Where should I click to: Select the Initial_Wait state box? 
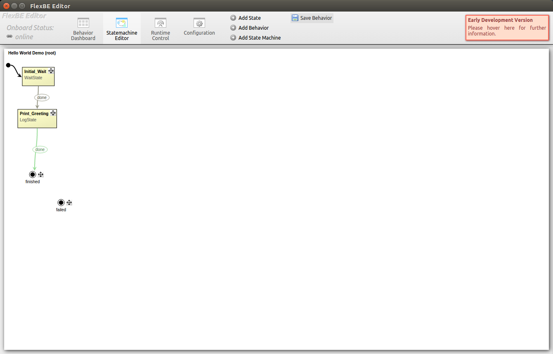pos(38,76)
